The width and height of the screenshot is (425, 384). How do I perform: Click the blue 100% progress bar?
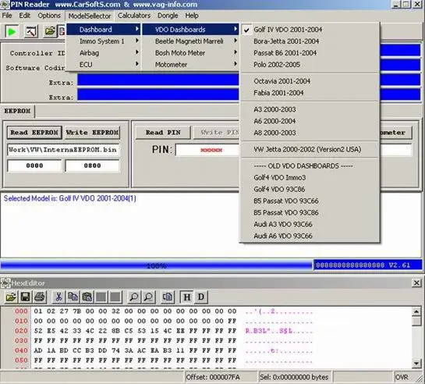157,265
